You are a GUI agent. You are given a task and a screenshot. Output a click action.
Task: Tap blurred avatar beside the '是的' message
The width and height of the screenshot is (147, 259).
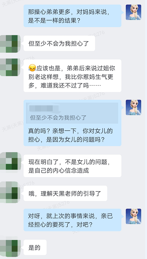(x=10, y=248)
